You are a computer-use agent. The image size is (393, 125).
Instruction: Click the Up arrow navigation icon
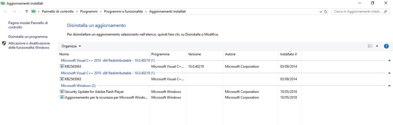pos(27,11)
